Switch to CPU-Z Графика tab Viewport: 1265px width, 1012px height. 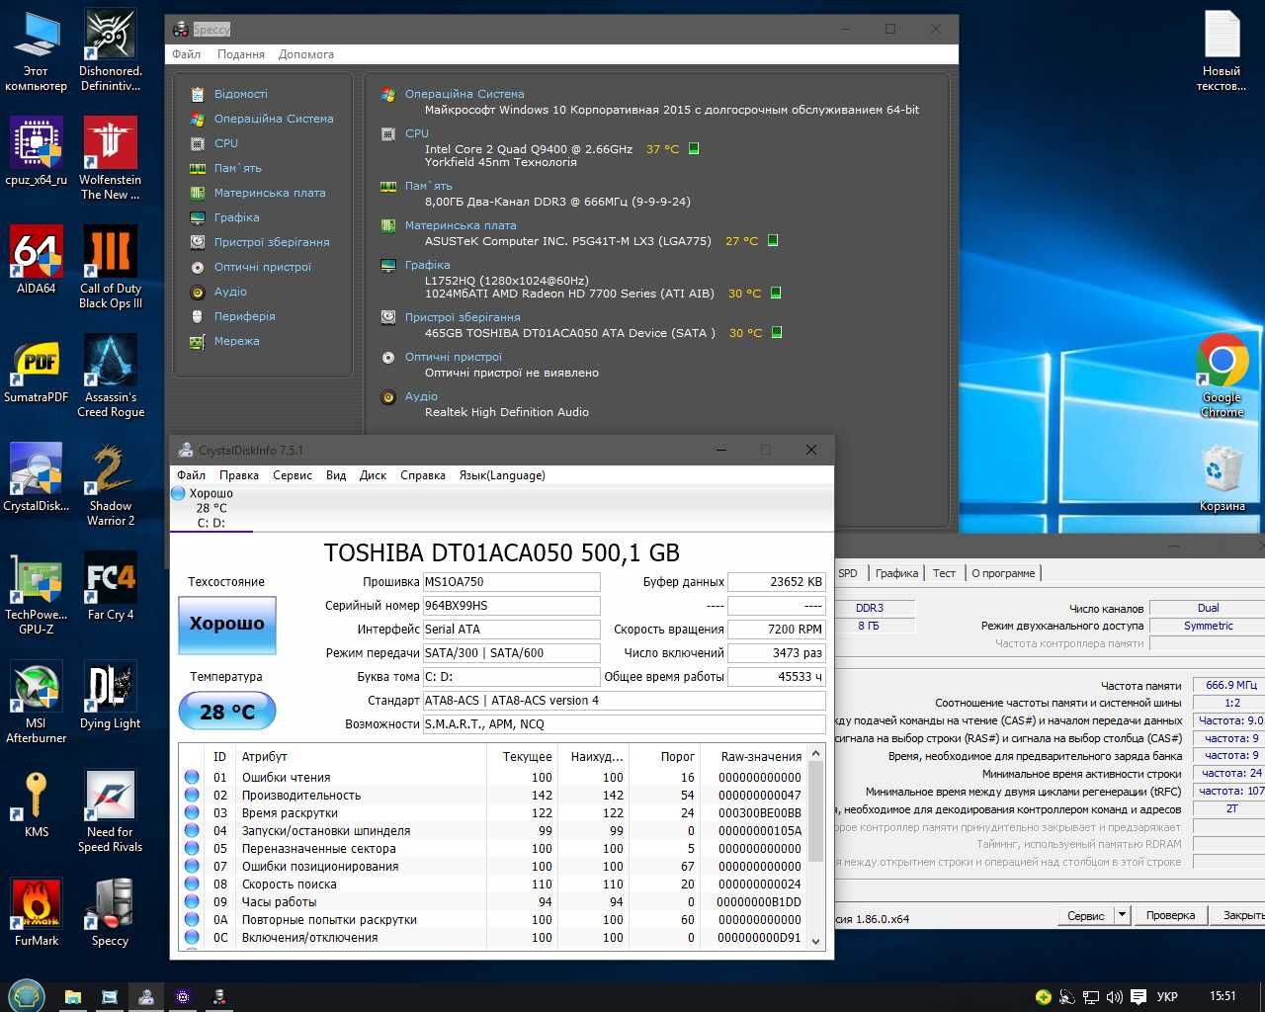click(896, 573)
